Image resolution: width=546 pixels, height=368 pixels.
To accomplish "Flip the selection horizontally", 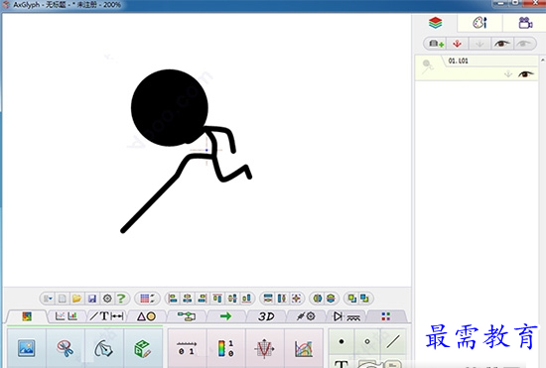I will click(x=318, y=299).
